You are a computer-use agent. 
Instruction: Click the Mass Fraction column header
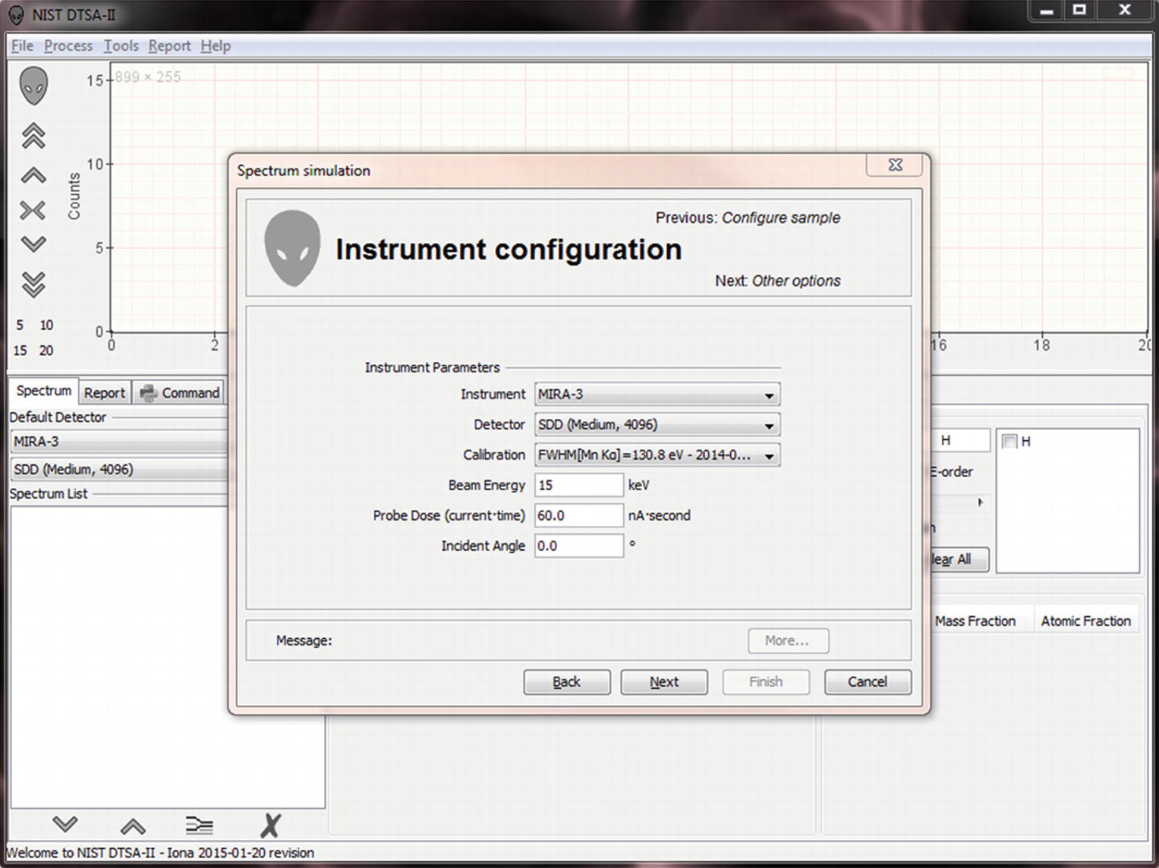point(975,621)
